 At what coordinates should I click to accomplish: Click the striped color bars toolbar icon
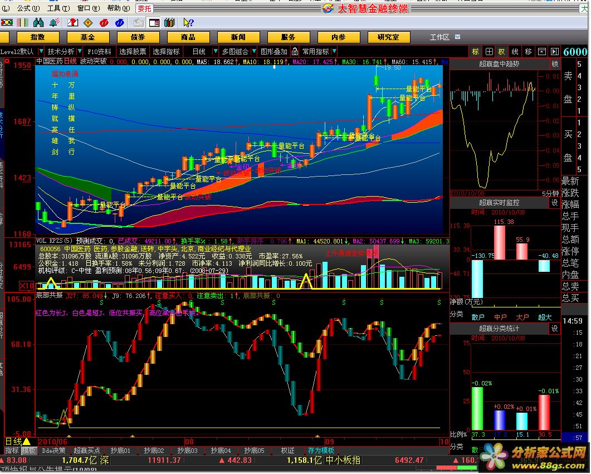23,23
